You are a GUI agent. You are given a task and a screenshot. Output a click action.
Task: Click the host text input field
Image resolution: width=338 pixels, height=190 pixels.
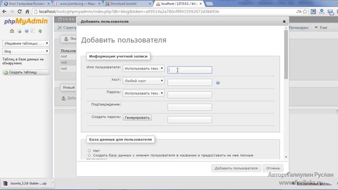click(190, 82)
